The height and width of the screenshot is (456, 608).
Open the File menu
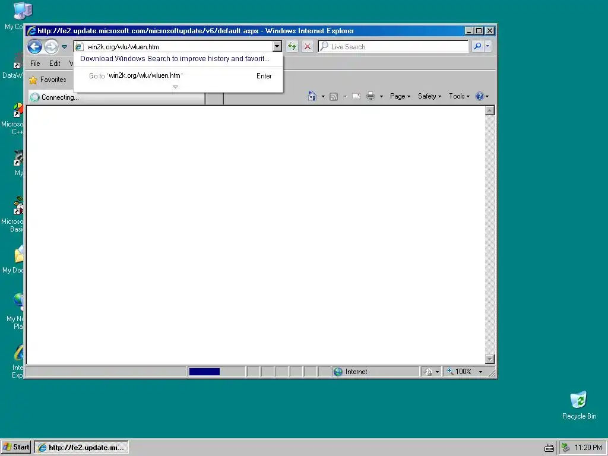[35, 64]
